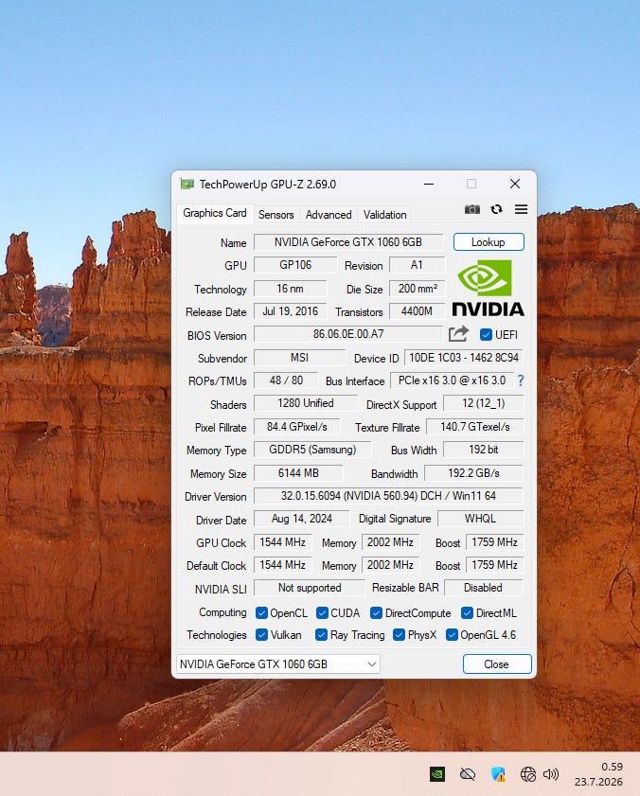Click the Revision field A1
The height and width of the screenshot is (796, 640).
[417, 265]
